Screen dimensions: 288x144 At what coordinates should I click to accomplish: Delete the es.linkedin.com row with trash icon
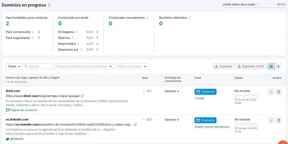coord(279,120)
